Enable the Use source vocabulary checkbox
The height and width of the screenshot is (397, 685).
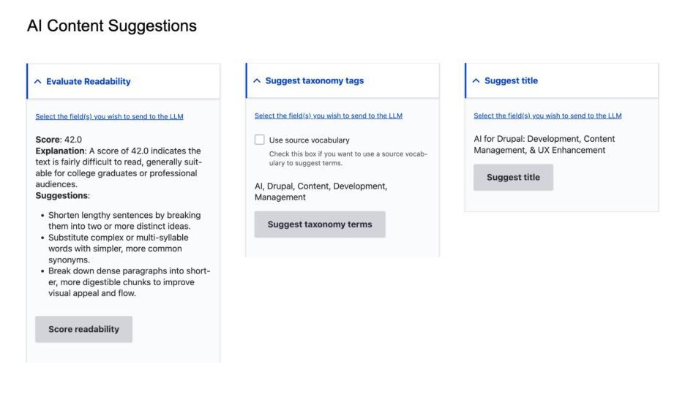tap(260, 140)
